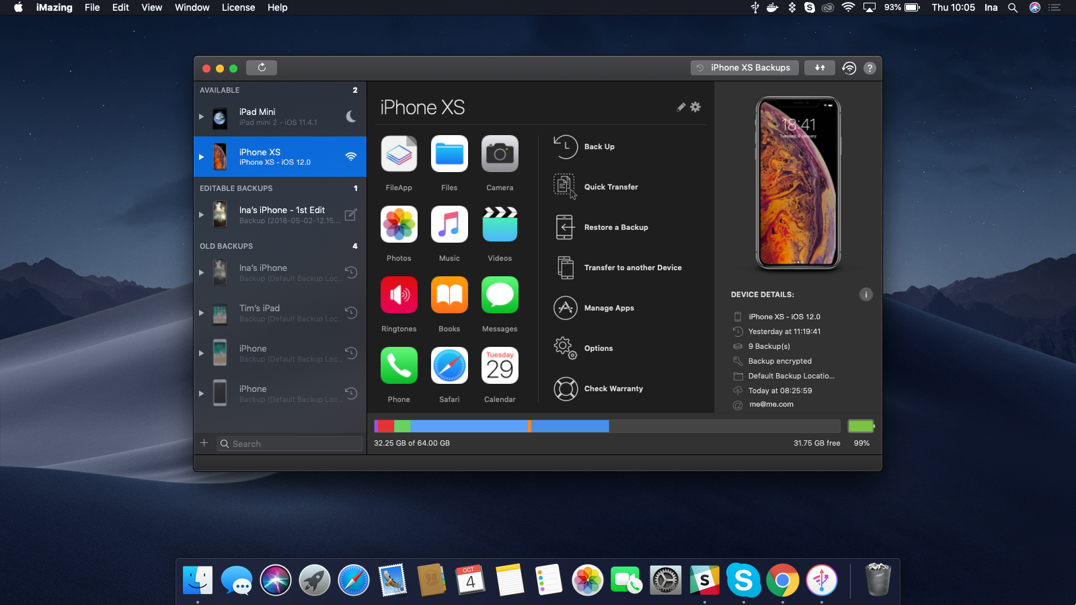Launch Quick Transfer
1076x605 pixels.
coord(596,187)
